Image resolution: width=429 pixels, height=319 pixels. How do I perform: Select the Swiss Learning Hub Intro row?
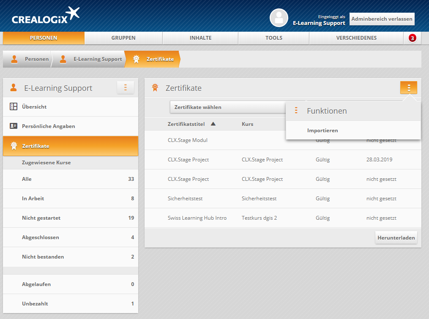point(197,218)
